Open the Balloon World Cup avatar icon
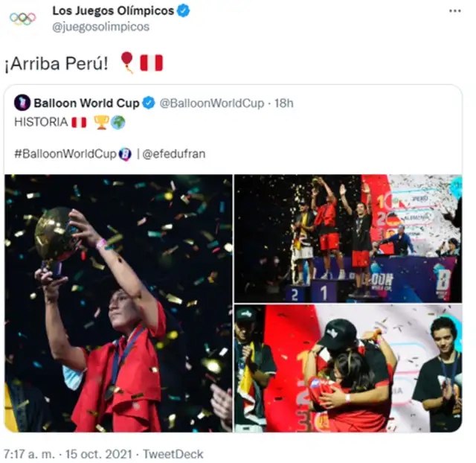 (22, 103)
